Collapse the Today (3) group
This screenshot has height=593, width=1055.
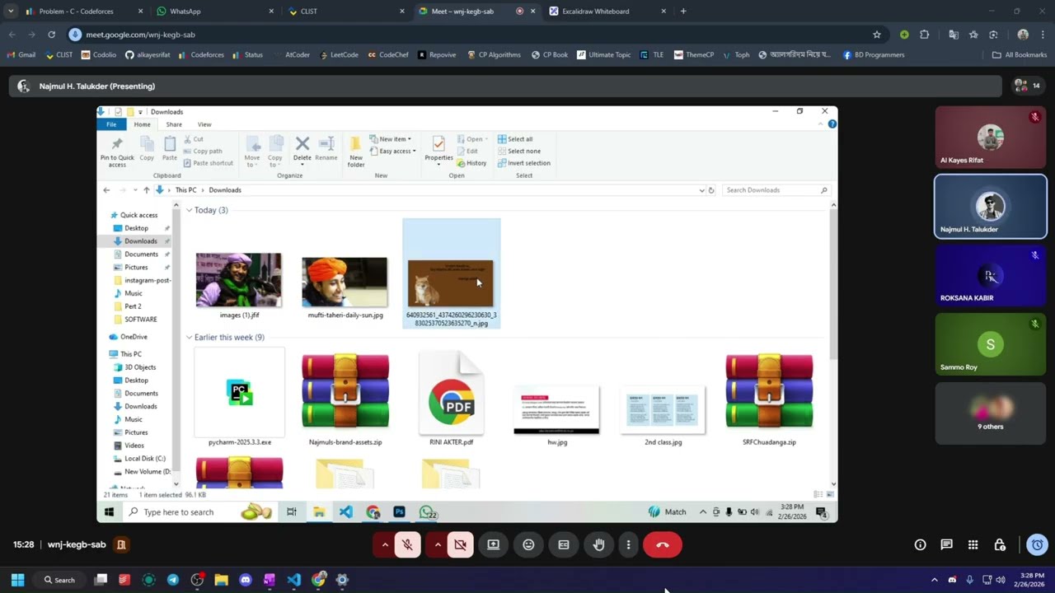click(189, 210)
